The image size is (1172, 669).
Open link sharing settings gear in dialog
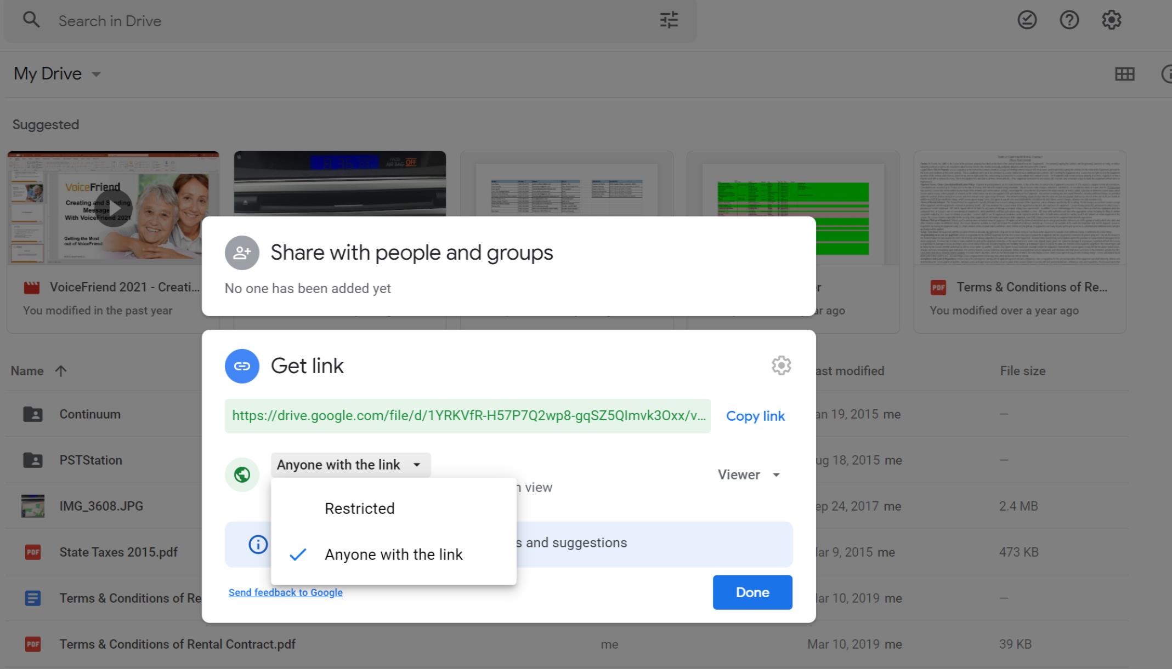coord(781,366)
